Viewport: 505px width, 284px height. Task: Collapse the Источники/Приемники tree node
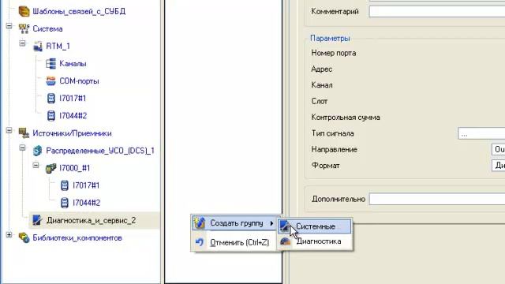click(9, 130)
